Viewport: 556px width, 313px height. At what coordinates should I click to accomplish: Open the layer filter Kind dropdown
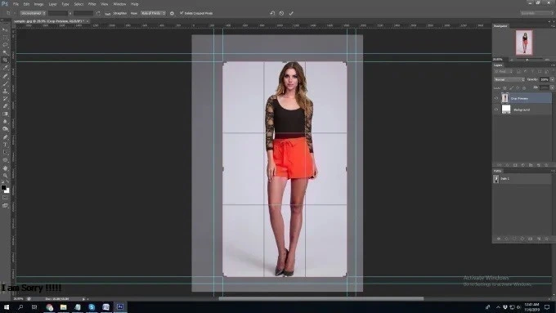click(503, 72)
